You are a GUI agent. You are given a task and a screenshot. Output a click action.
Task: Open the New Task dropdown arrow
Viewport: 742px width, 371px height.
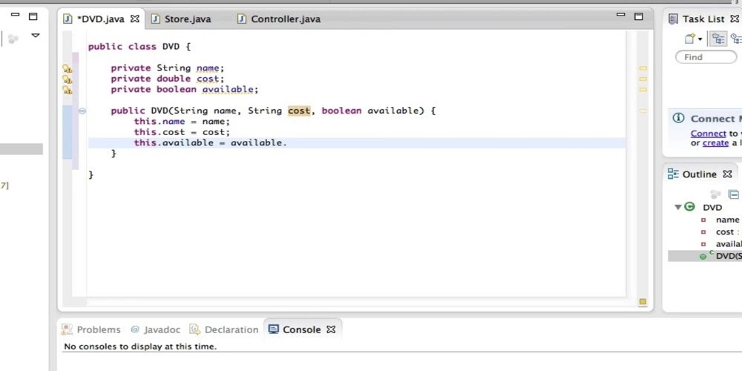[700, 39]
